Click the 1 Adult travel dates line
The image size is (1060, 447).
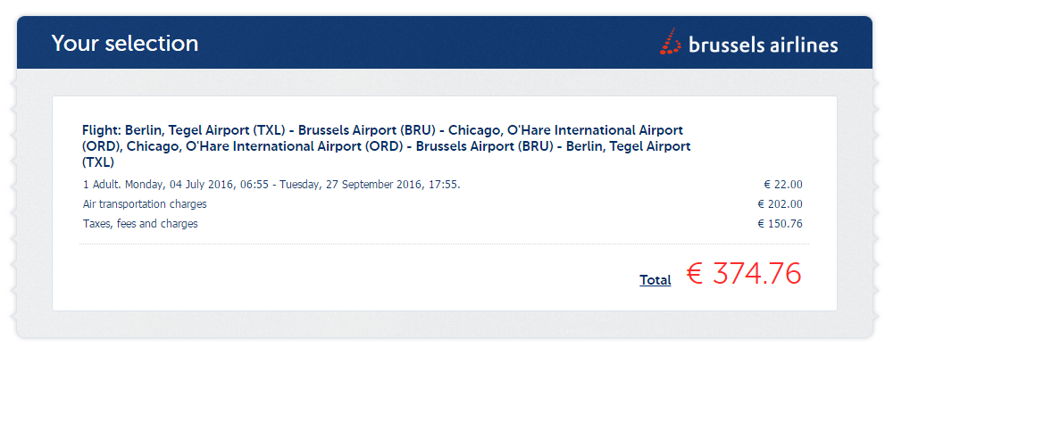(x=271, y=185)
